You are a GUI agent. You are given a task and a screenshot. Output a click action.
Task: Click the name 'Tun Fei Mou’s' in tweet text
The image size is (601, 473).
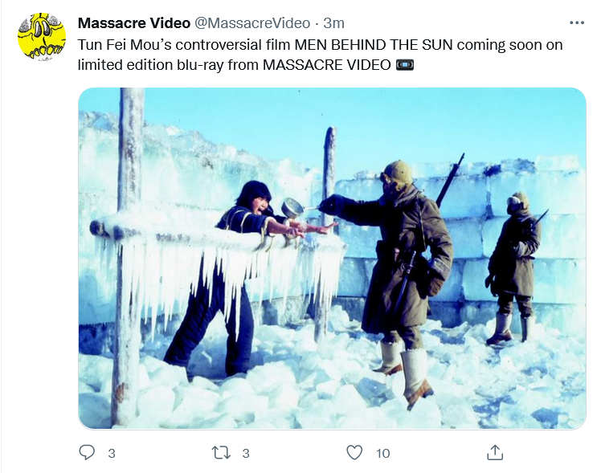[x=125, y=45]
